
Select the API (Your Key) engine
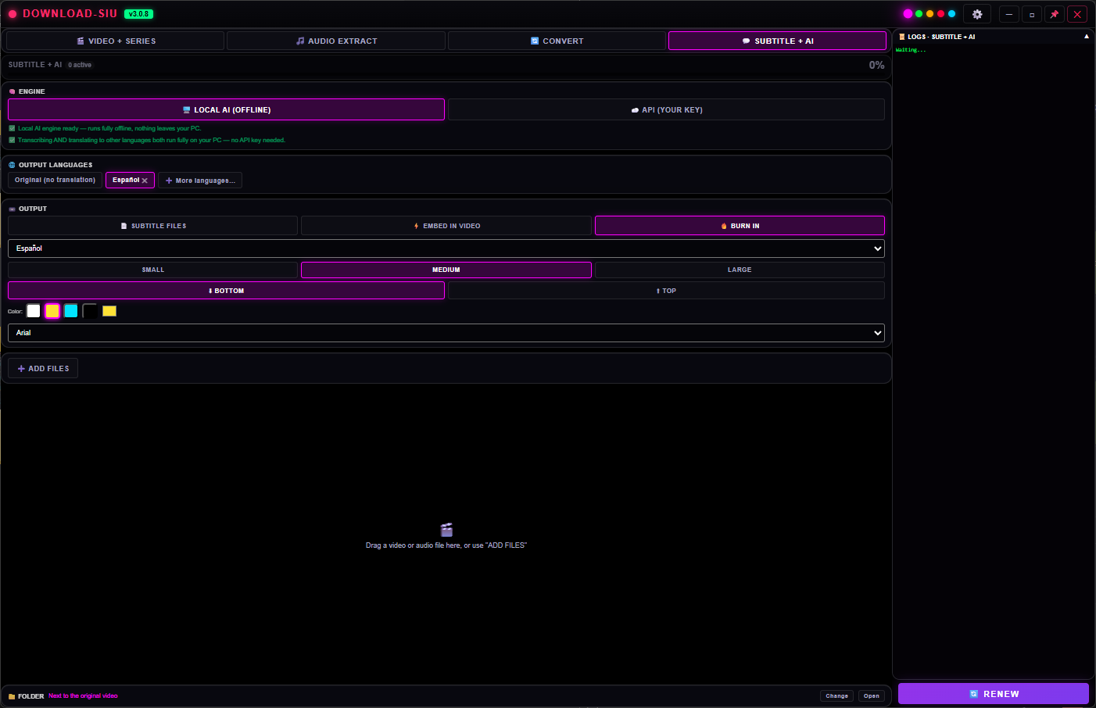pyautogui.click(x=666, y=109)
